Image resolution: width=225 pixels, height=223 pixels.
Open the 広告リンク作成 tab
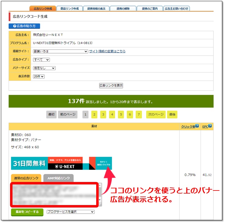pos(43,9)
